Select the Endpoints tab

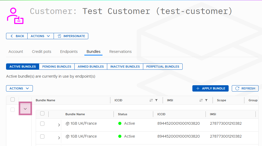(69, 52)
